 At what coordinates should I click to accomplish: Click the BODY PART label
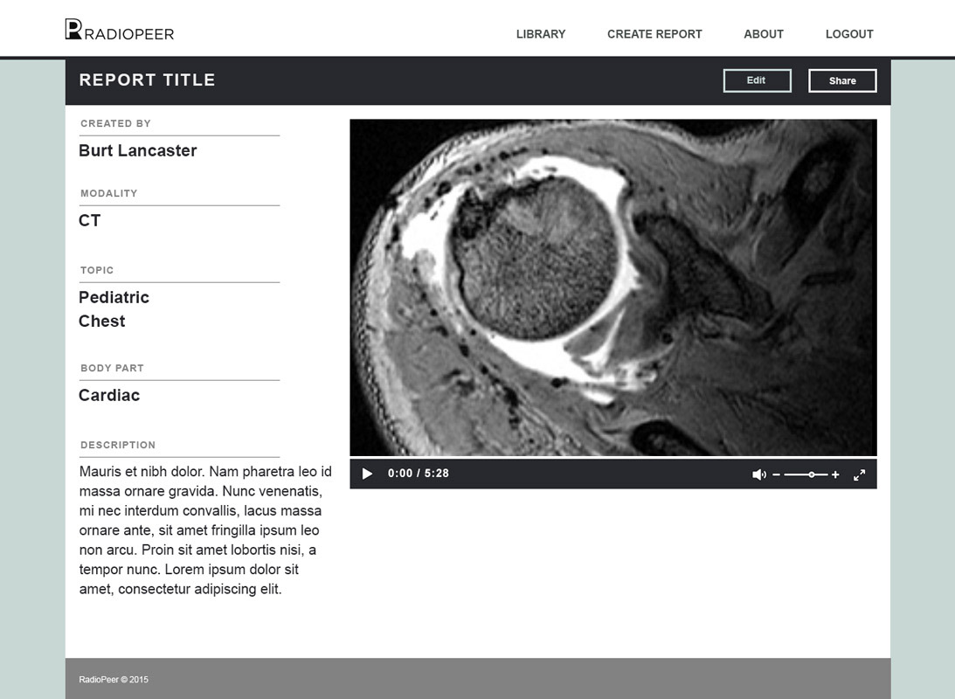(112, 369)
